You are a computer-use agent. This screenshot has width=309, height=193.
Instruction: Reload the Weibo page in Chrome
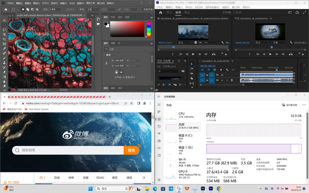(x=16, y=103)
